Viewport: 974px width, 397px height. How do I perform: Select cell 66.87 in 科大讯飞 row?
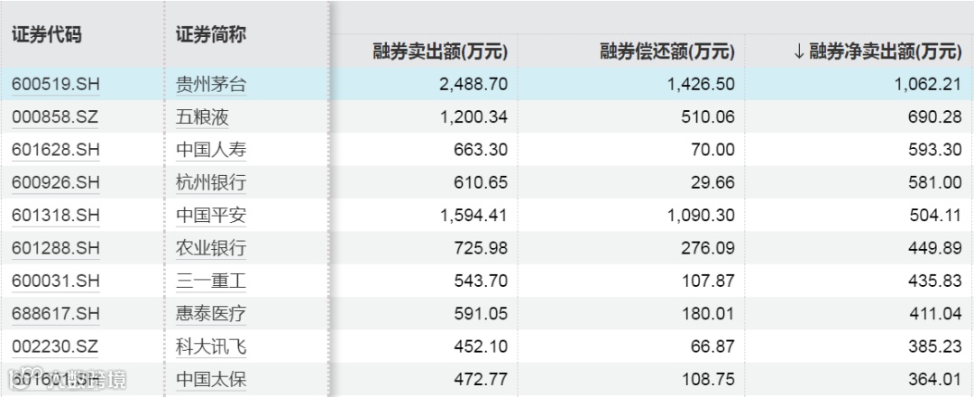(x=712, y=346)
